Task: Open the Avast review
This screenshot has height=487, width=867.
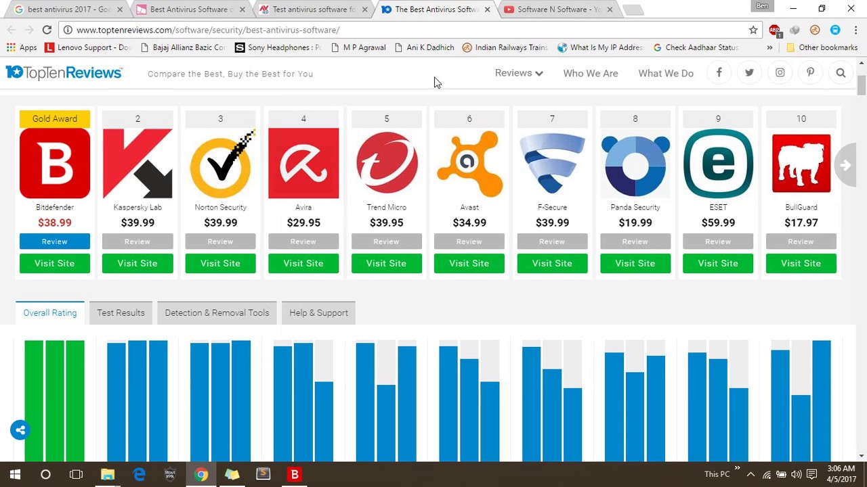Action: pyautogui.click(x=469, y=241)
